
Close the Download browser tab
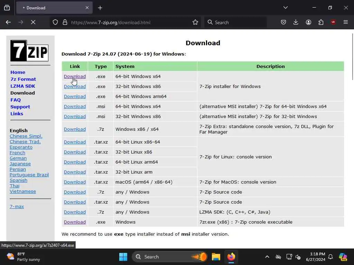tap(87, 8)
